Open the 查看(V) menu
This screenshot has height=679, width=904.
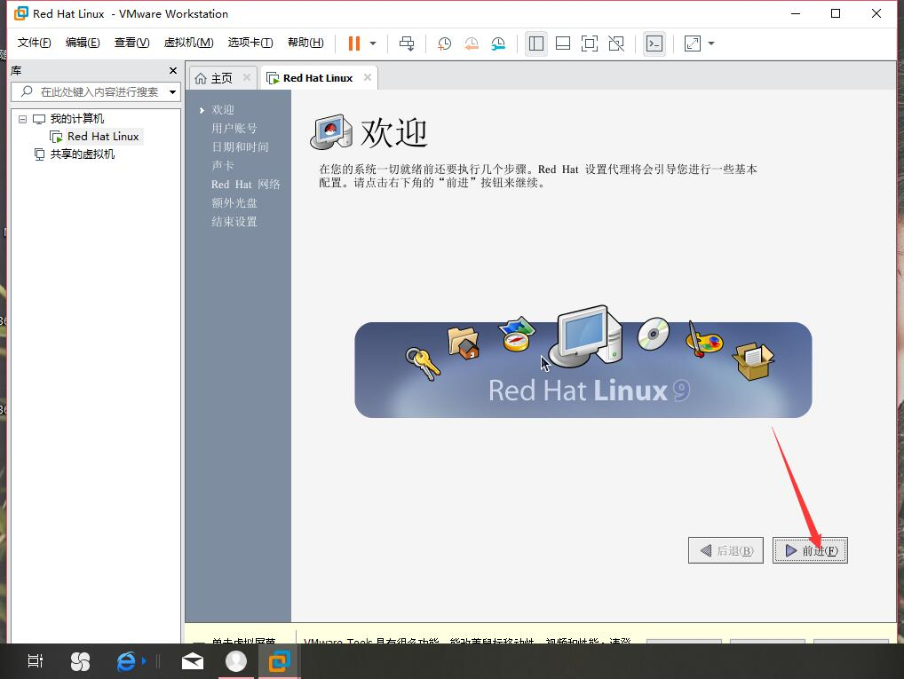tap(131, 43)
